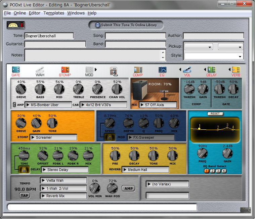Open the AMP model dropdown MS-Bomber Uber
This screenshot has width=255, height=219.
48,105
